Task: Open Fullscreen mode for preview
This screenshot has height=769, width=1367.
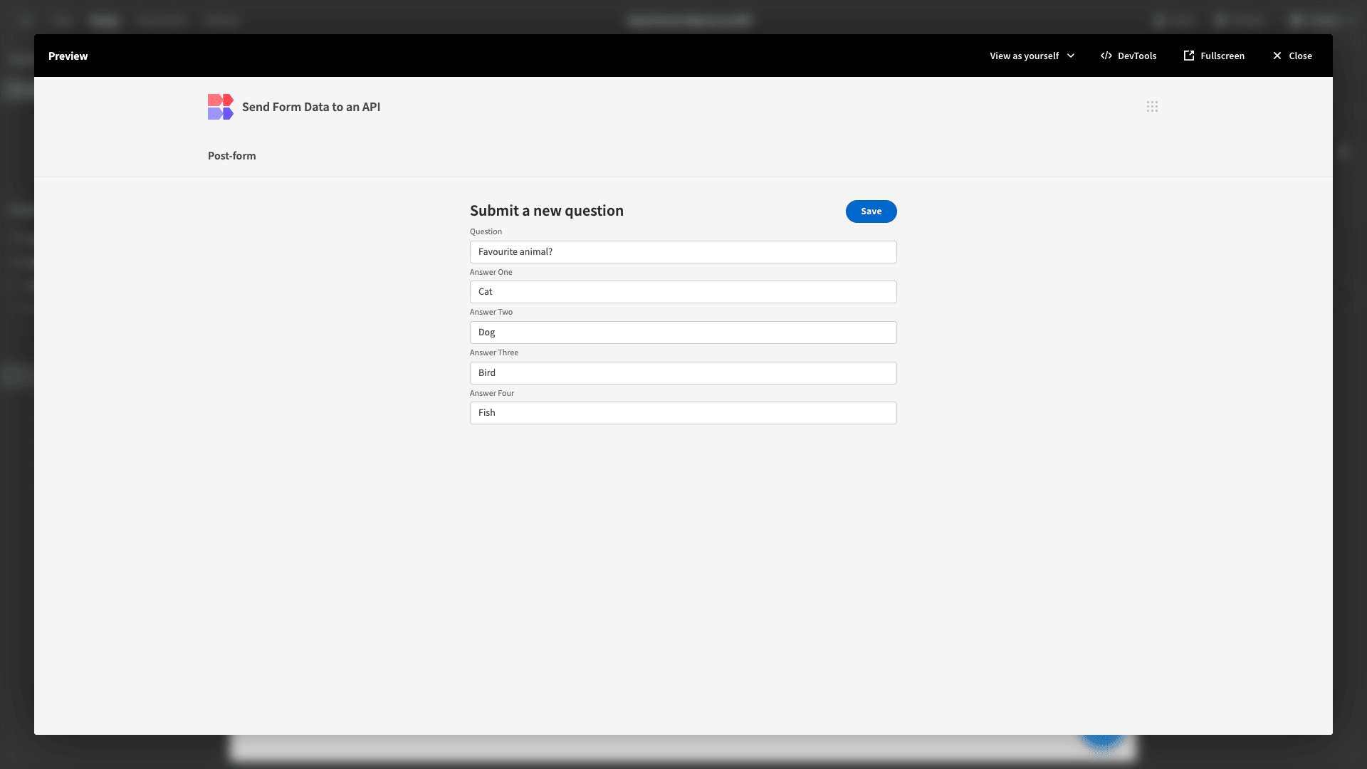Action: pos(1214,56)
